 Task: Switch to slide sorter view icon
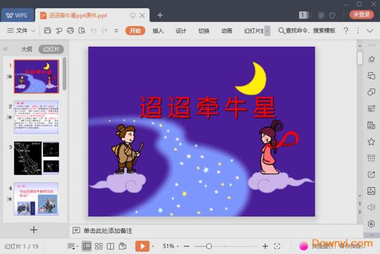99,246
